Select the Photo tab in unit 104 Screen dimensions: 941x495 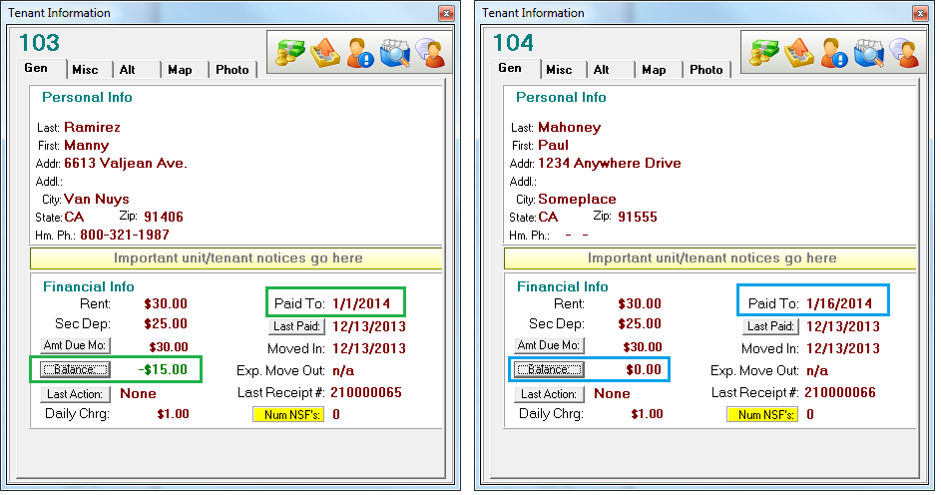[706, 70]
